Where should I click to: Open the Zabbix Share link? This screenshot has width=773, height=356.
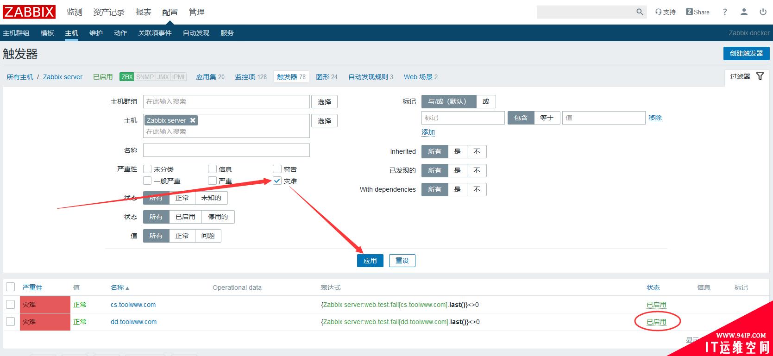[x=698, y=12]
